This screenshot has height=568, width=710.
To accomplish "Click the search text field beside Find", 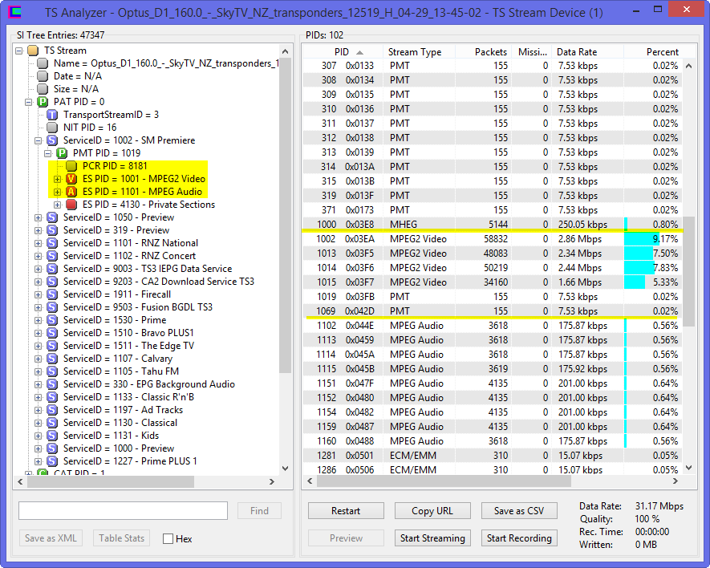I will pos(123,511).
